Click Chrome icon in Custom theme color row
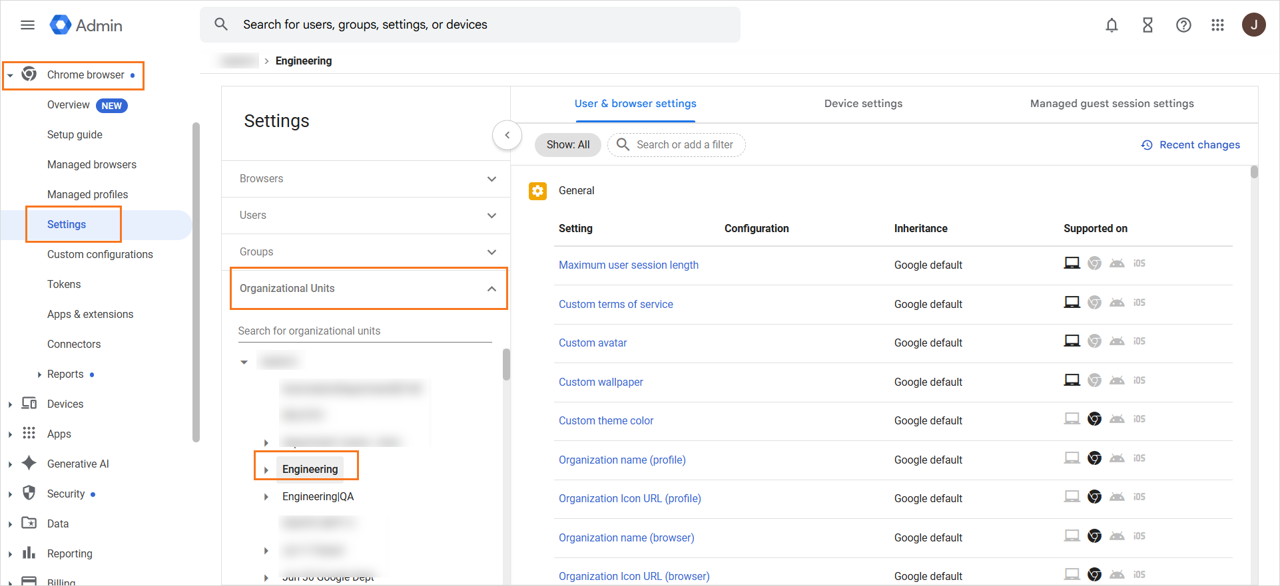The height and width of the screenshot is (586, 1280). 1094,419
